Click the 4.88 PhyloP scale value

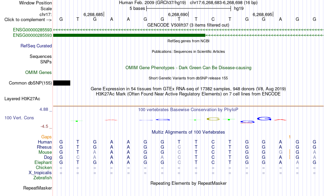(x=44, y=109)
